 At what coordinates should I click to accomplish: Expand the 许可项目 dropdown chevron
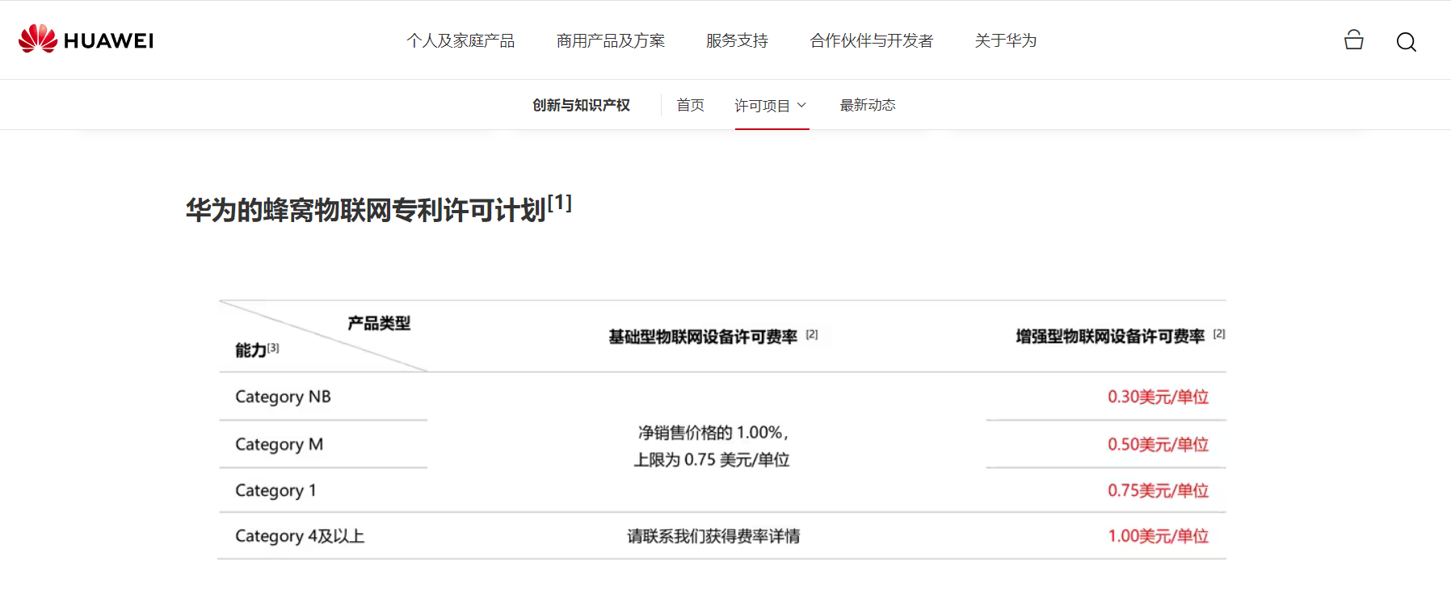[x=801, y=105]
